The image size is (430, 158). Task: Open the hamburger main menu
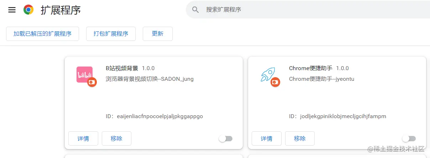click(12, 10)
